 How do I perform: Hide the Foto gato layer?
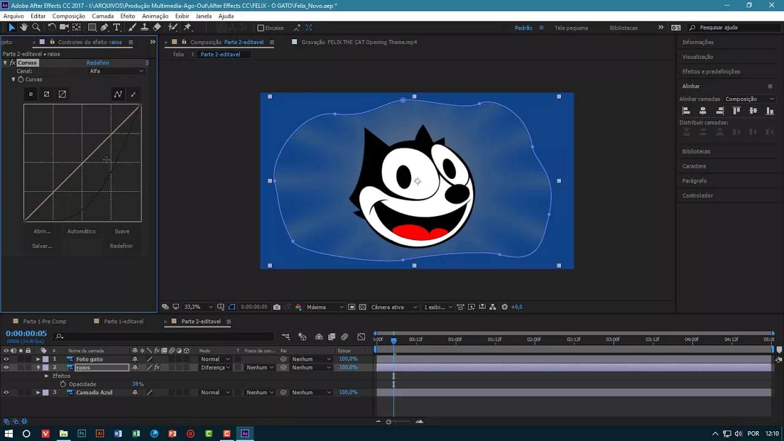point(6,359)
